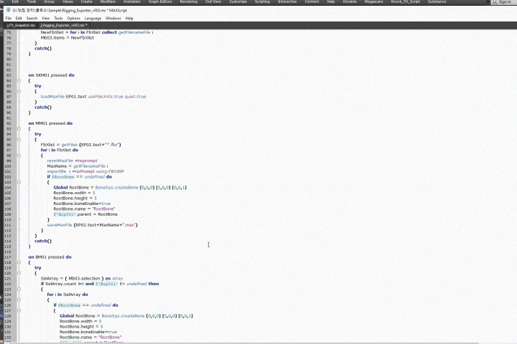This screenshot has height=344, width=517.
Task: Click the 'MaxName = getFilenameFile i' line
Action: click(78, 166)
